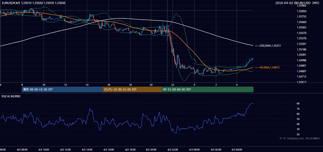
Task: Click price level 1.35755 on axis
Action: point(302,16)
